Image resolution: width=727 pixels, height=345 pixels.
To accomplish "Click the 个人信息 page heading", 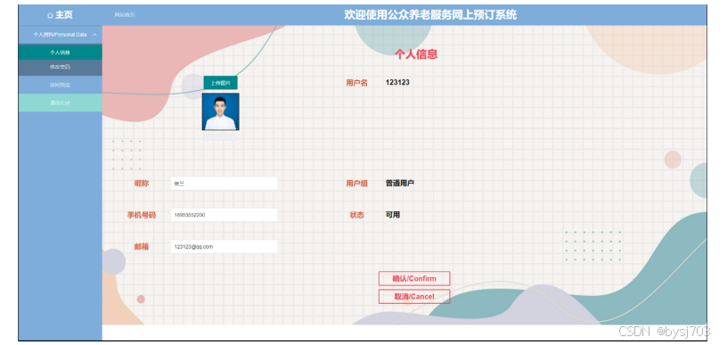I will [x=416, y=54].
